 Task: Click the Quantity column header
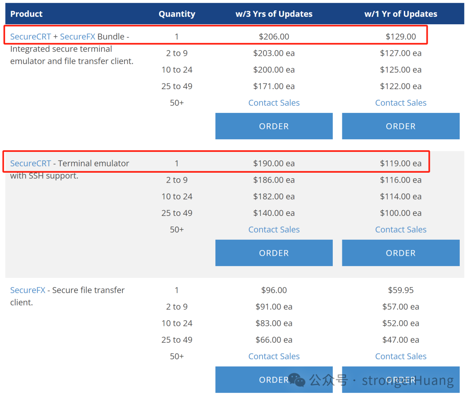(x=177, y=14)
